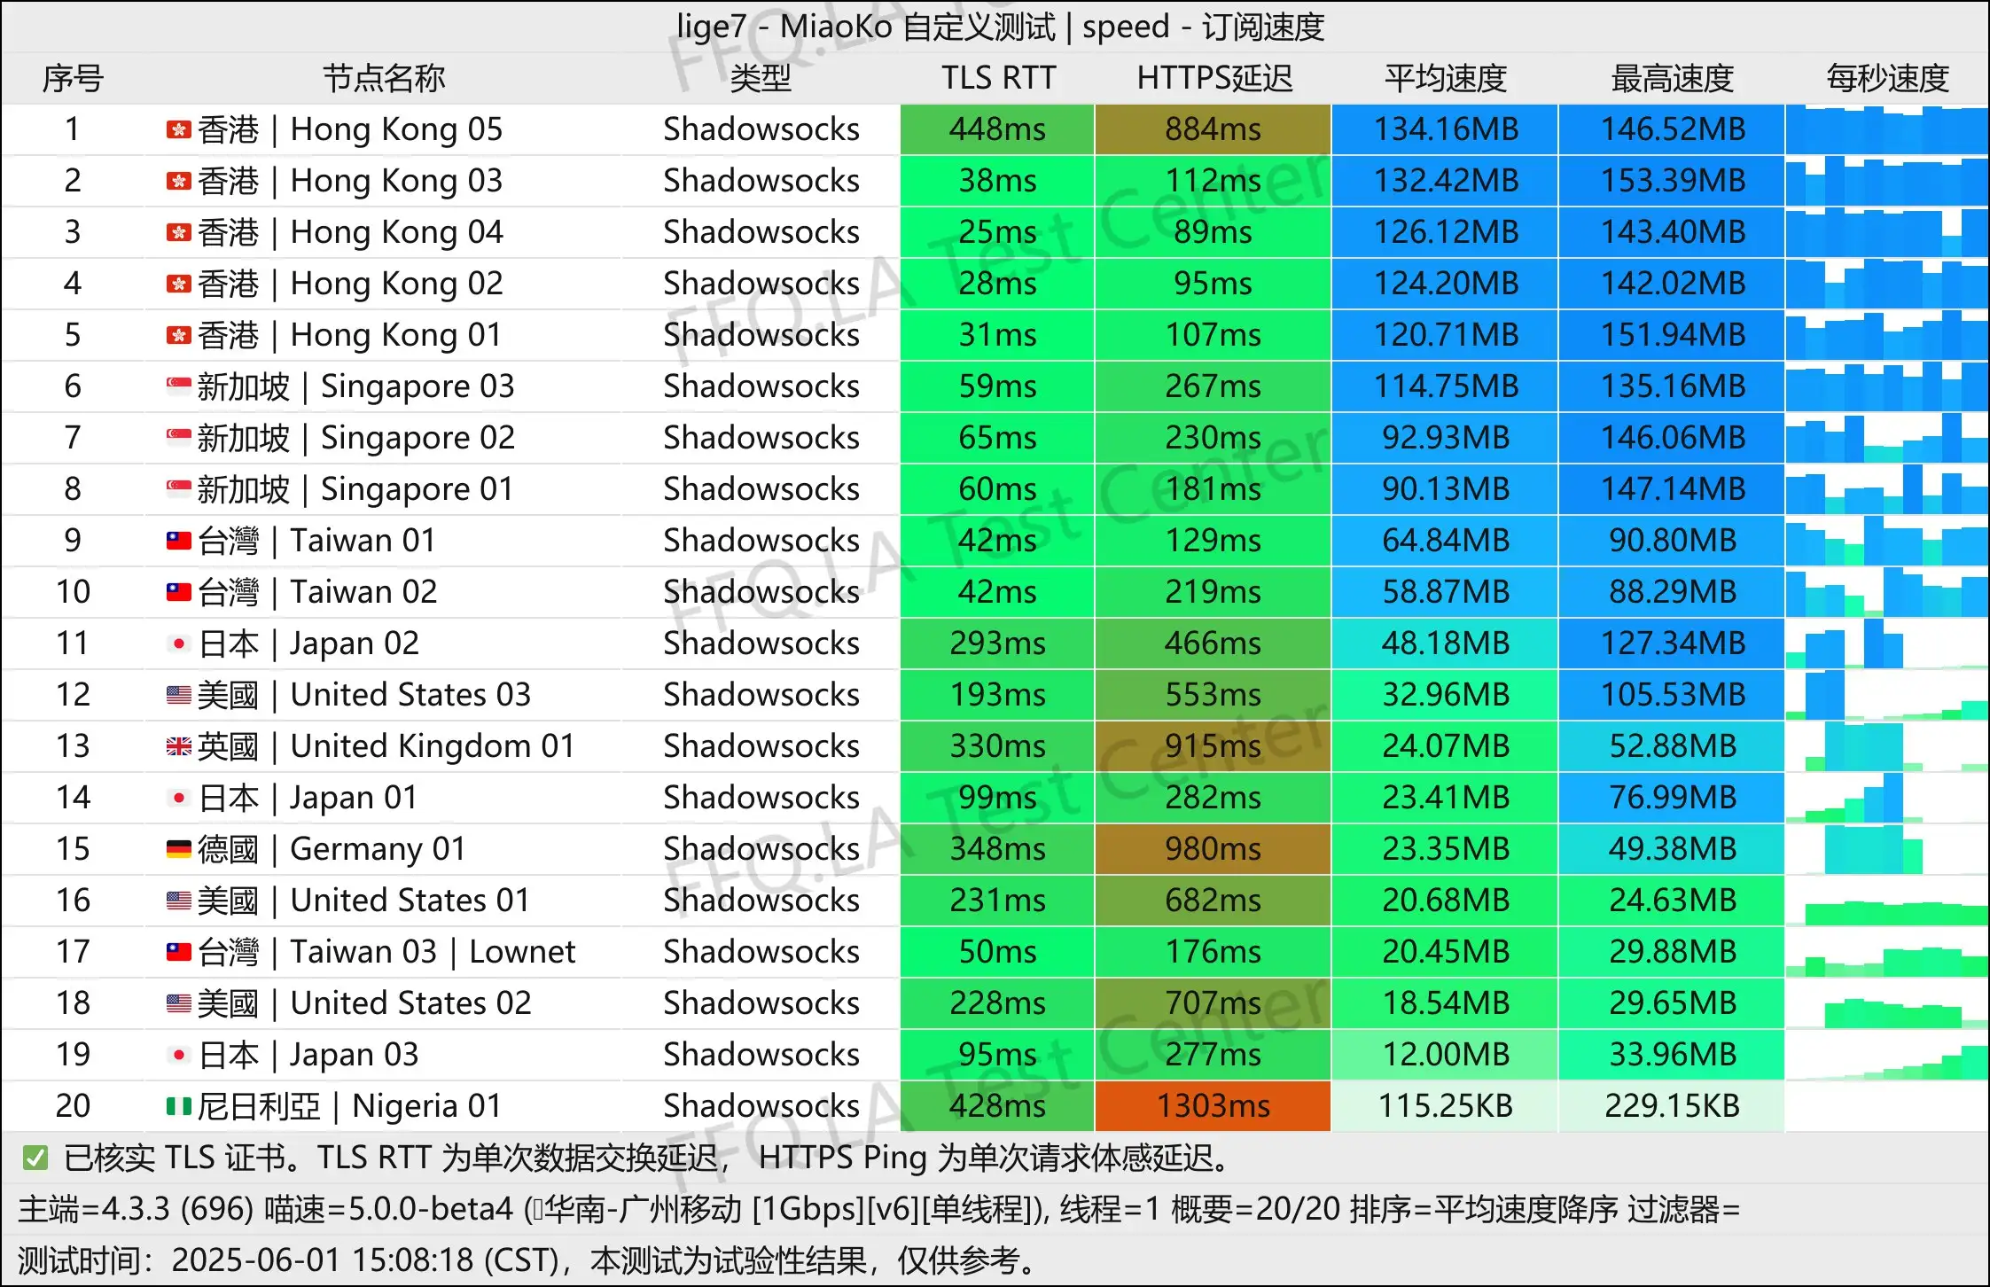
Task: Click the Hong Kong 01 flag icon
Action: tap(178, 336)
